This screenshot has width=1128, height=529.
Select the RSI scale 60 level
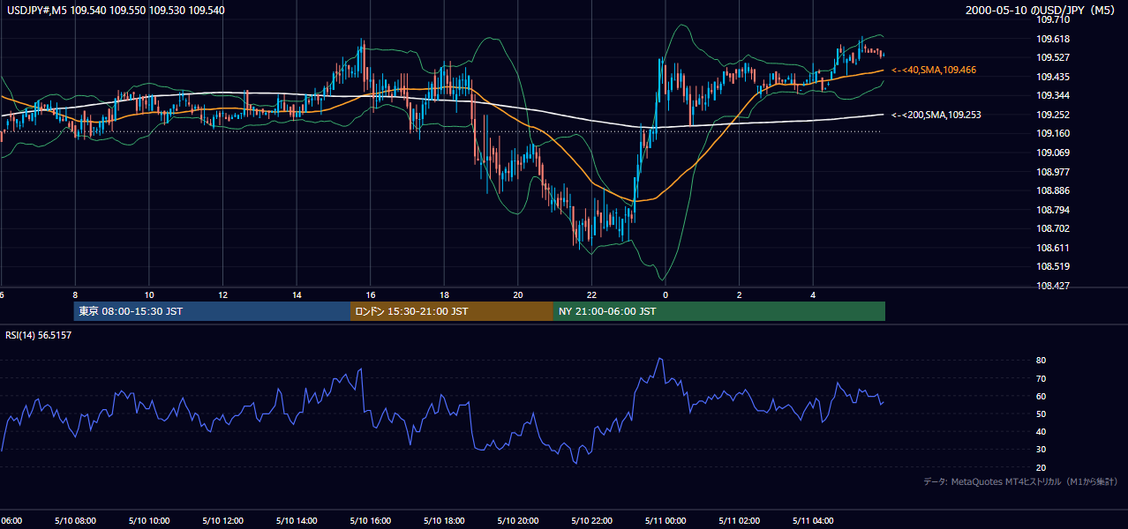(1041, 396)
